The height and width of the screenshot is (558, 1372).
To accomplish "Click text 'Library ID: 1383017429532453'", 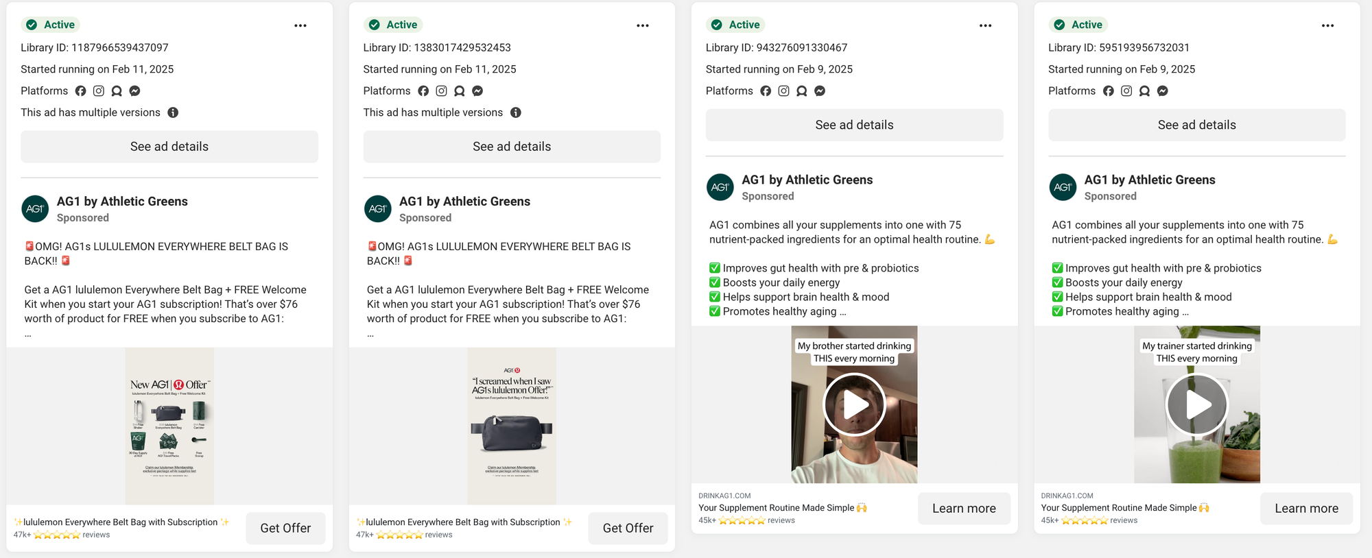I will coord(437,47).
